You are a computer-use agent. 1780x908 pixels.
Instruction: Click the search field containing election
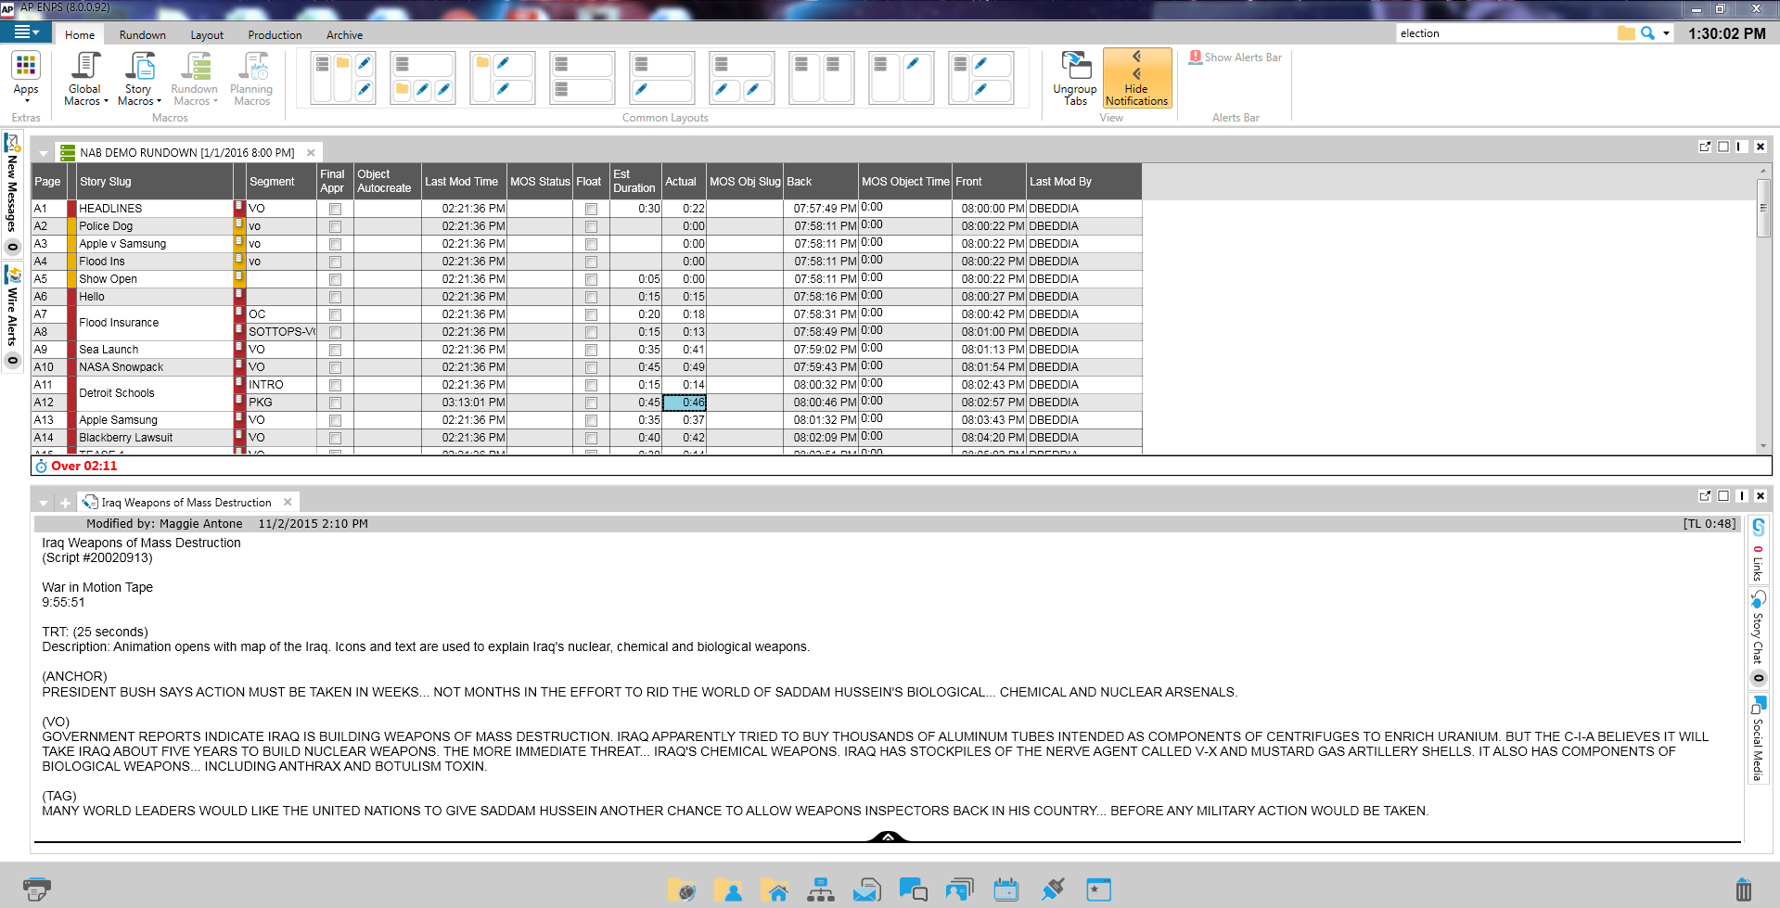(1505, 33)
